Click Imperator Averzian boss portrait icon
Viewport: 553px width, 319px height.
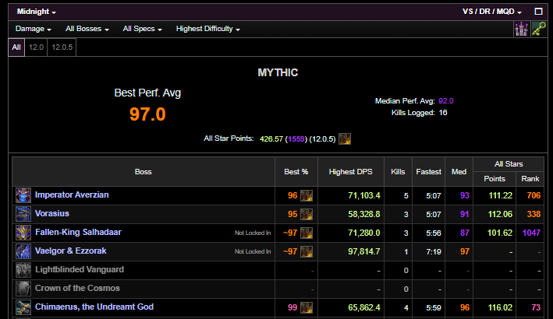23,195
